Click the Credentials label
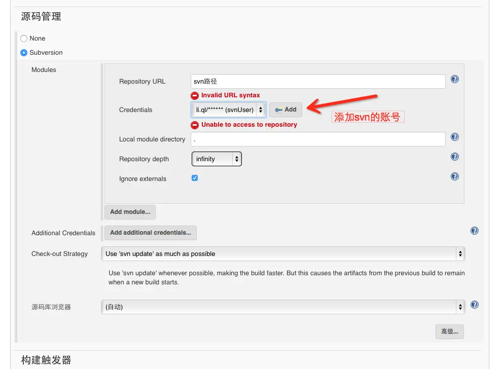Screen dimensions: 503x369 [135, 110]
